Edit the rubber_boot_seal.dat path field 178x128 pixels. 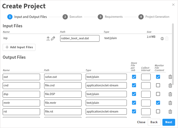[80, 38]
